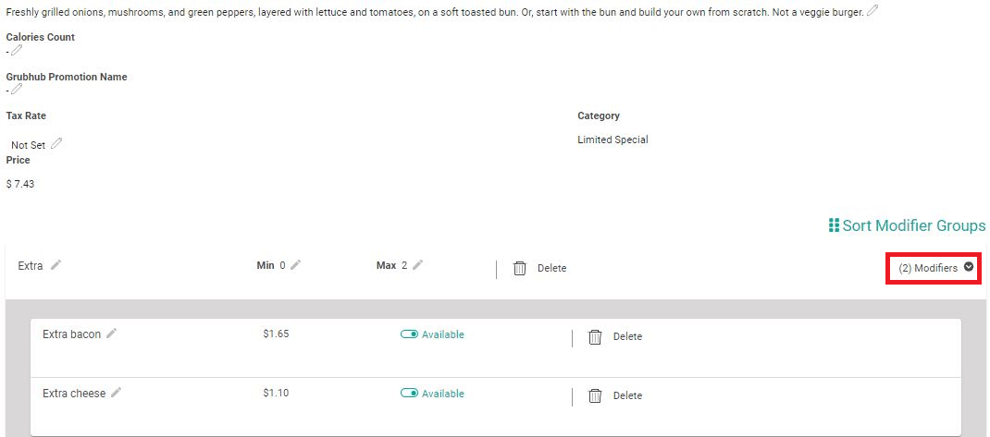Edit the Max value pencil
The height and width of the screenshot is (437, 990).
[417, 265]
